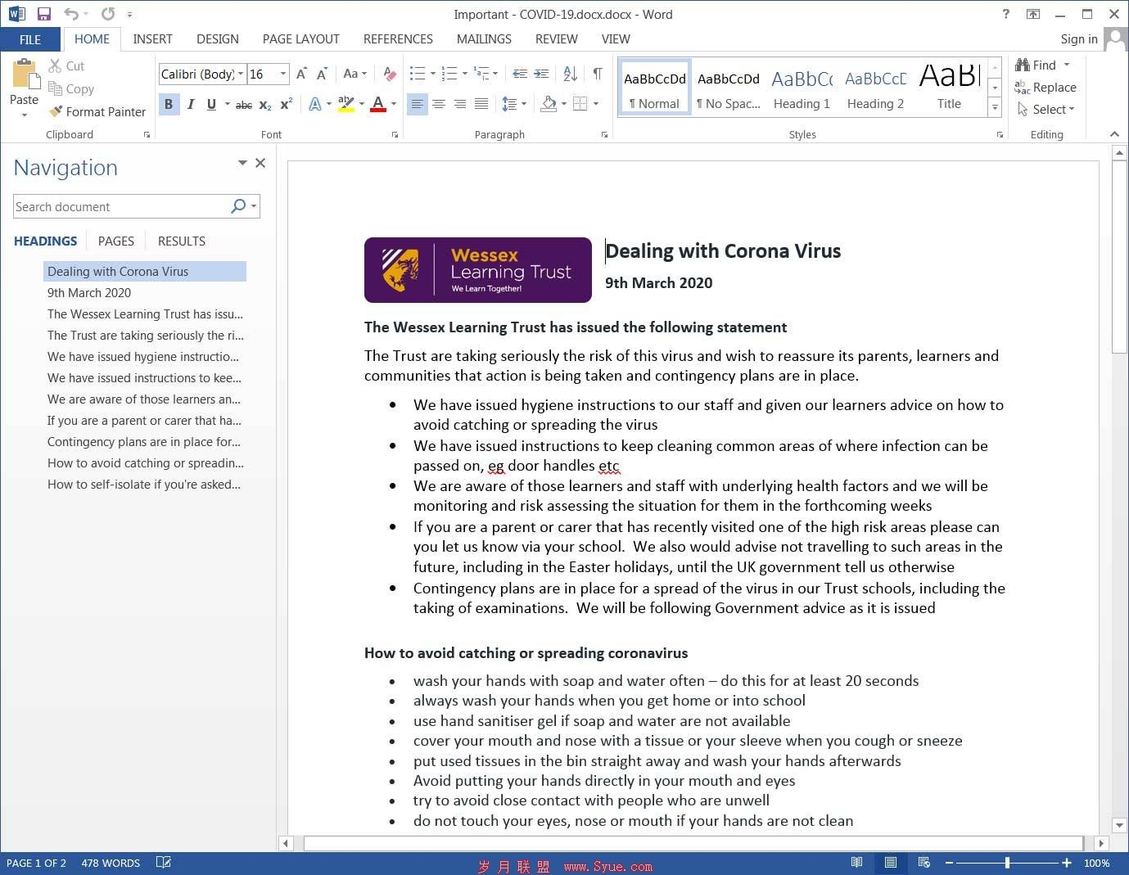Increase font size with Grow Font
The height and width of the screenshot is (875, 1129).
[x=301, y=74]
